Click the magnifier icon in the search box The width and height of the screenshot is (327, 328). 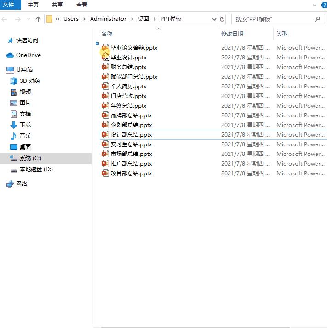(317, 19)
